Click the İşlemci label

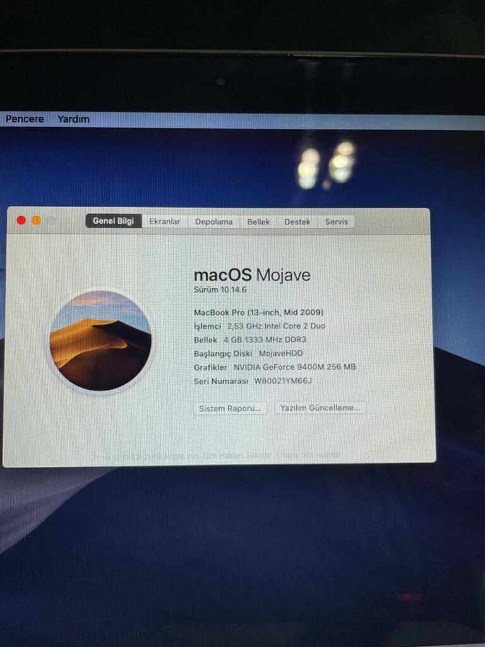[207, 326]
